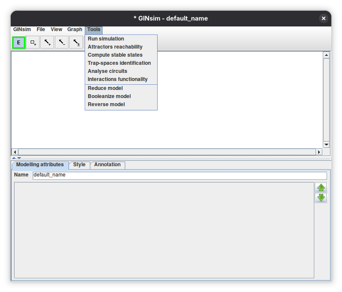Select the E edit mode tool
342x292 pixels.
pos(19,42)
